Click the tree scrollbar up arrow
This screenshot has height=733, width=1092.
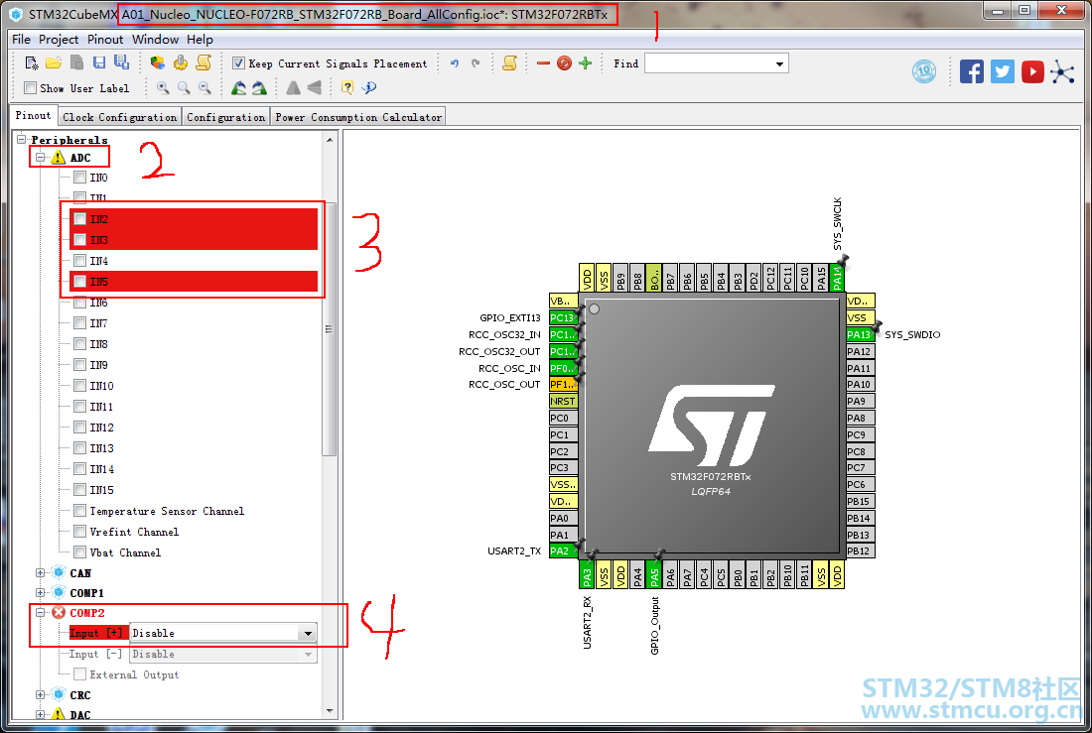(330, 140)
